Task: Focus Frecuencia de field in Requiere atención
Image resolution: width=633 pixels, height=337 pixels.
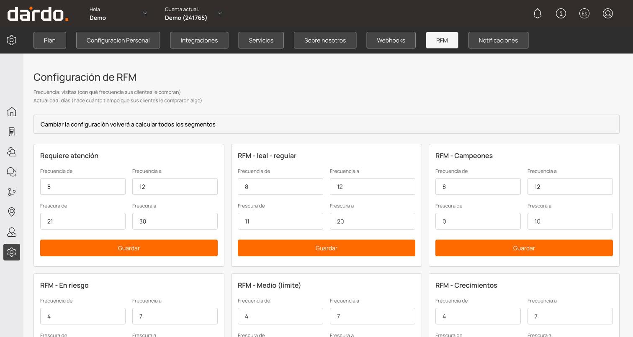Action: (x=83, y=186)
